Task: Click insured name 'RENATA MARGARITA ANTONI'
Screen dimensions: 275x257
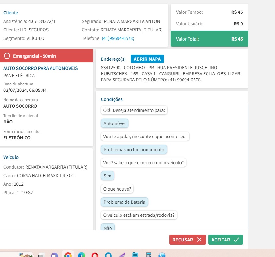Action: [x=132, y=21]
